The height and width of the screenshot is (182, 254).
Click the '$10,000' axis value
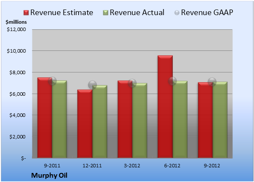click(x=16, y=51)
